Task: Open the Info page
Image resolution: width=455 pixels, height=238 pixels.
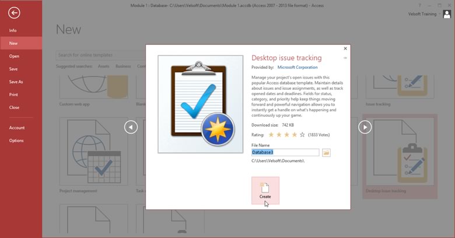Action: click(13, 30)
